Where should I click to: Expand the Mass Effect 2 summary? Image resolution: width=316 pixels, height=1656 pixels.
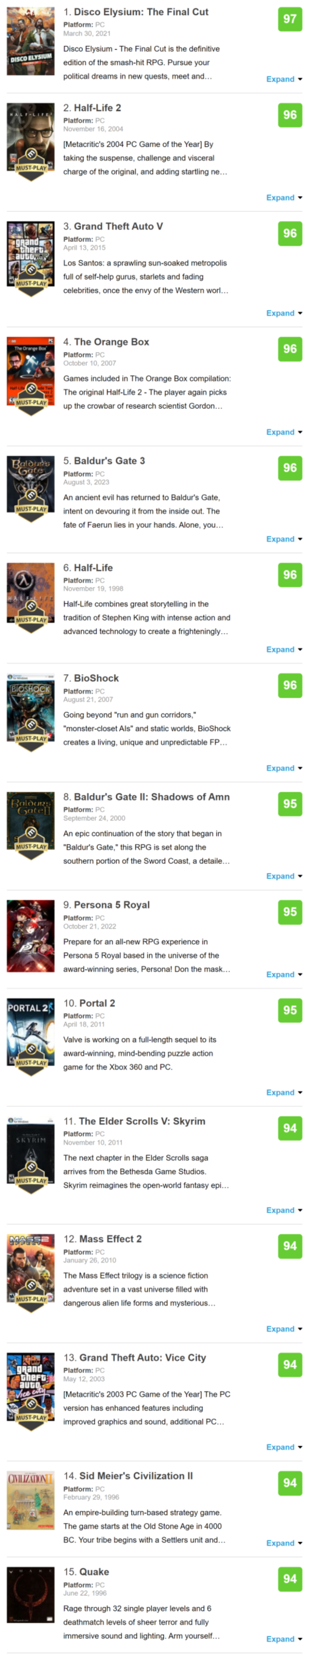[x=284, y=1329]
